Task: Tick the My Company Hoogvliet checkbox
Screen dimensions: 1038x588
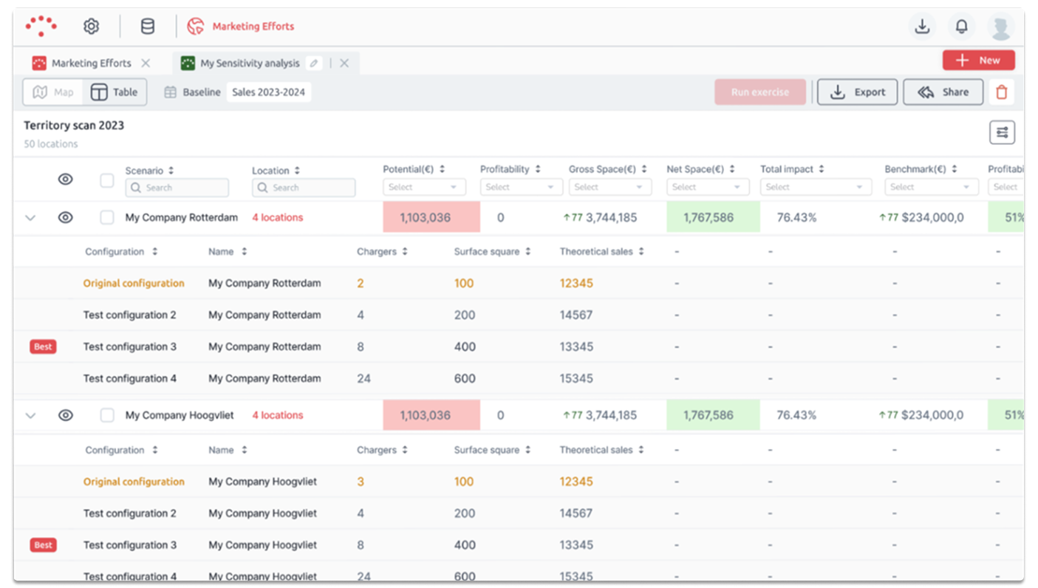Action: pos(107,415)
